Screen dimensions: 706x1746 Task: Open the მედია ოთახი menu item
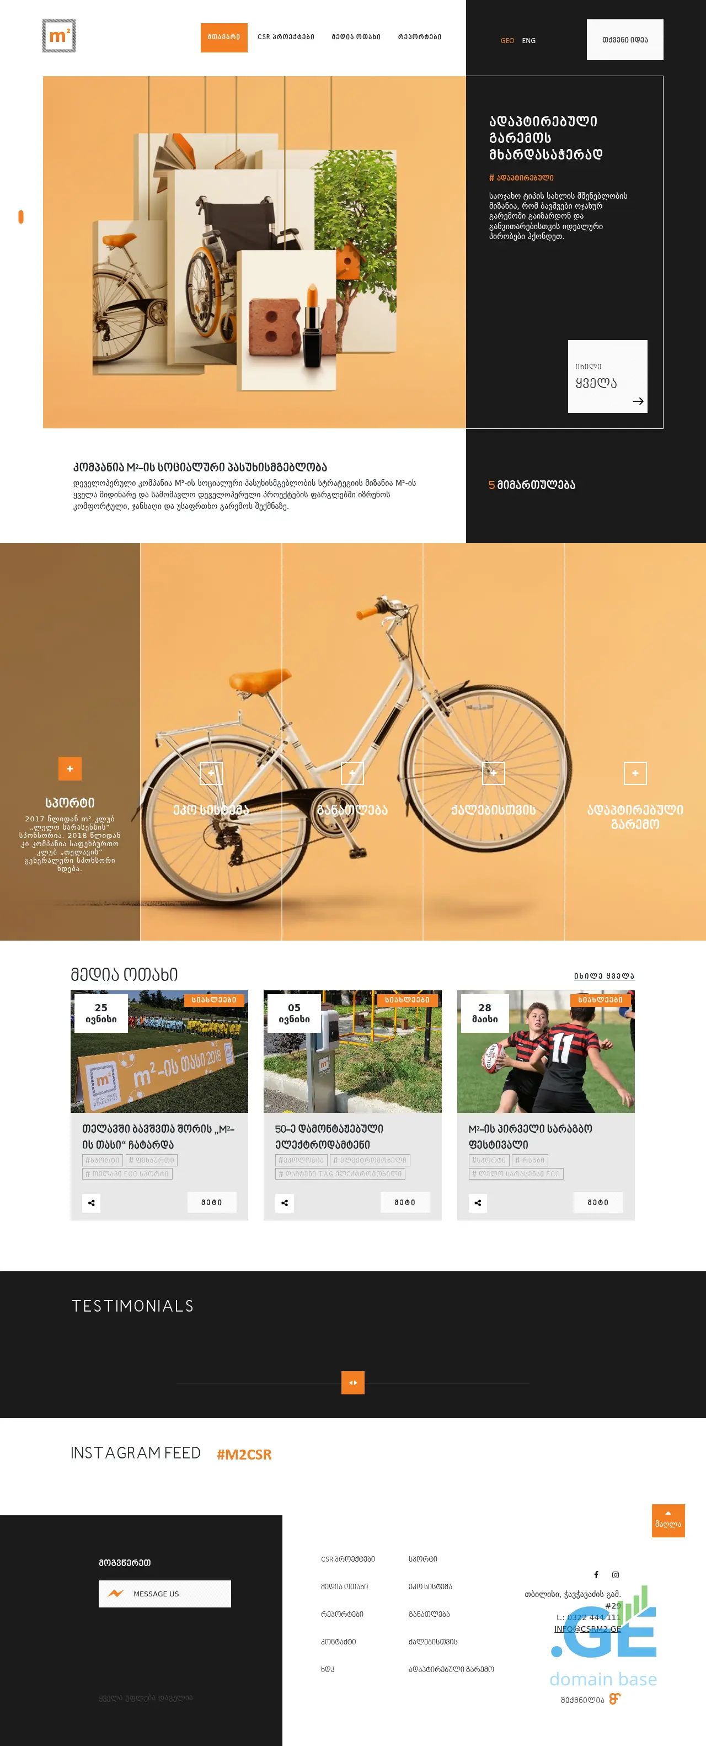(x=356, y=38)
